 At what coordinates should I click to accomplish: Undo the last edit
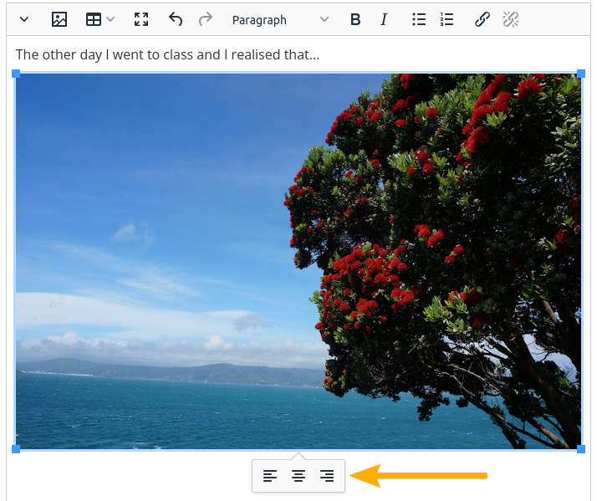tap(176, 19)
